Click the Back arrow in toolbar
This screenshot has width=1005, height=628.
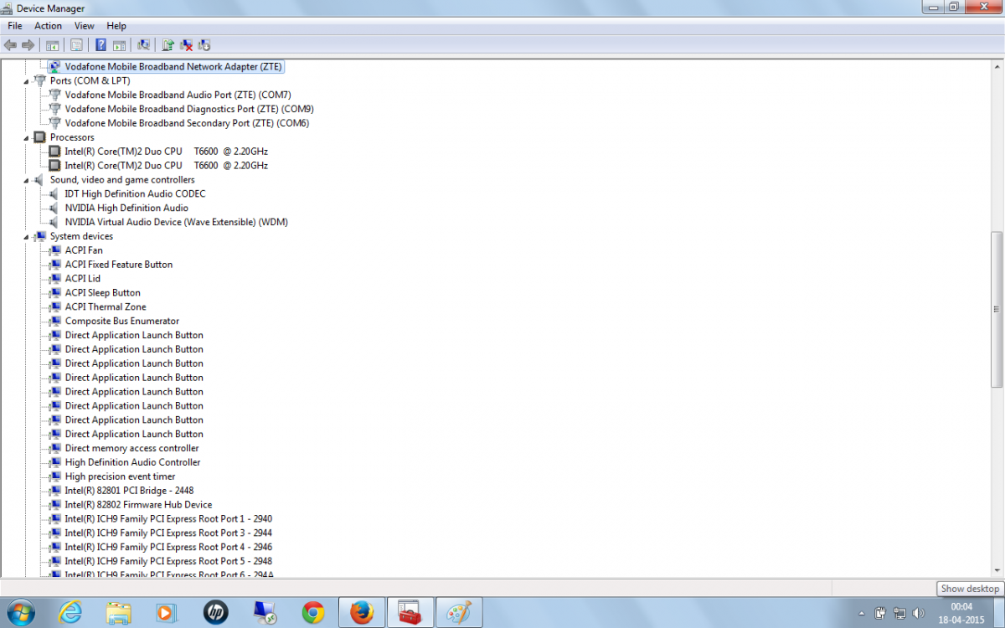pyautogui.click(x=10, y=44)
